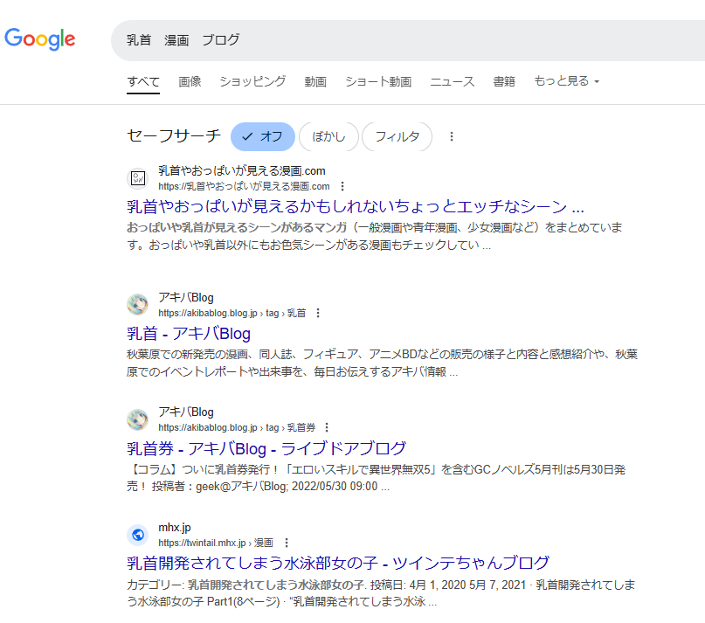This screenshot has width=705, height=623.
Task: Click the favicon of the top search result
Action: point(137,178)
